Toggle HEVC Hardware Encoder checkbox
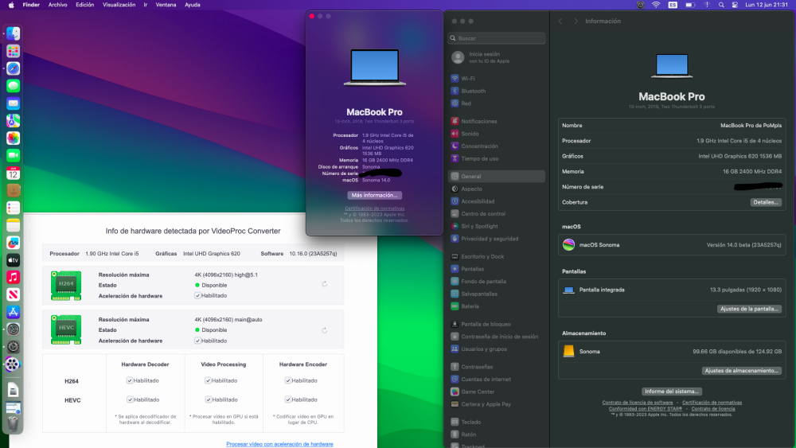The image size is (796, 448). [x=288, y=399]
